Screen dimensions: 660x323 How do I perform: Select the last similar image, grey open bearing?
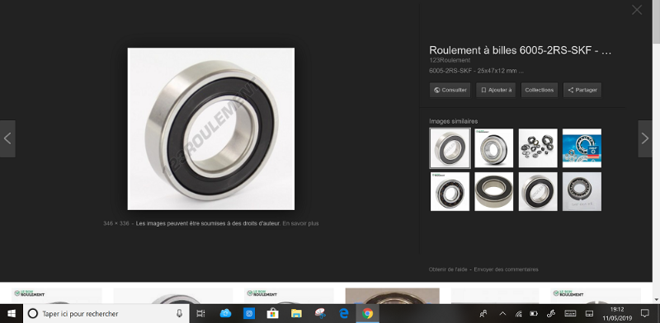coord(582,191)
